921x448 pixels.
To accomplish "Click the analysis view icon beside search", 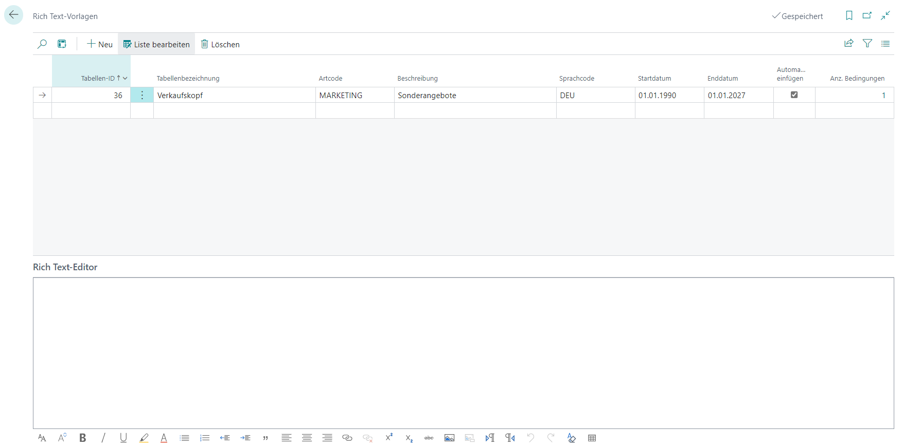I will coord(62,44).
